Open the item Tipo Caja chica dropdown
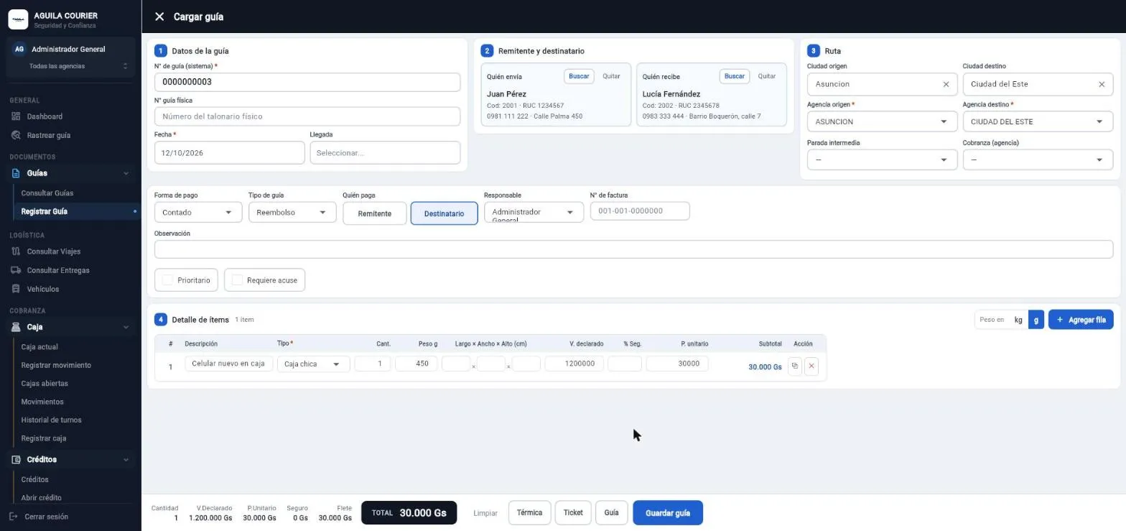Screen dimensions: 1126x531 [313, 364]
